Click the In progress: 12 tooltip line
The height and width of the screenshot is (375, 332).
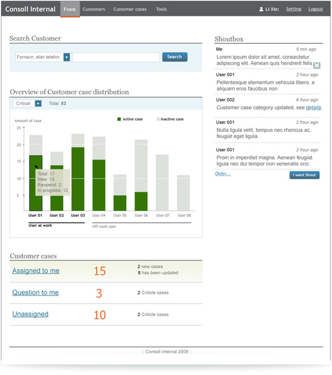click(x=53, y=191)
